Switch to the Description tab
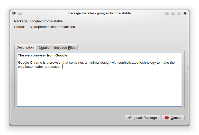The image size is (199, 135). 25,47
